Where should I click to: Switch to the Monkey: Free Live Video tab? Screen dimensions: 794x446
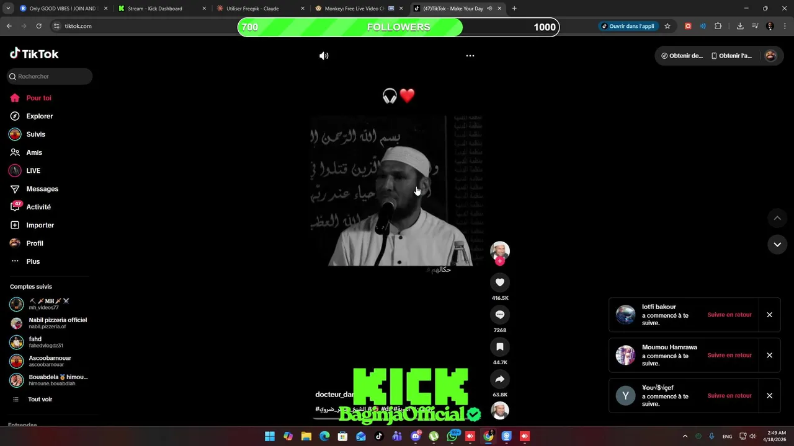tap(359, 9)
